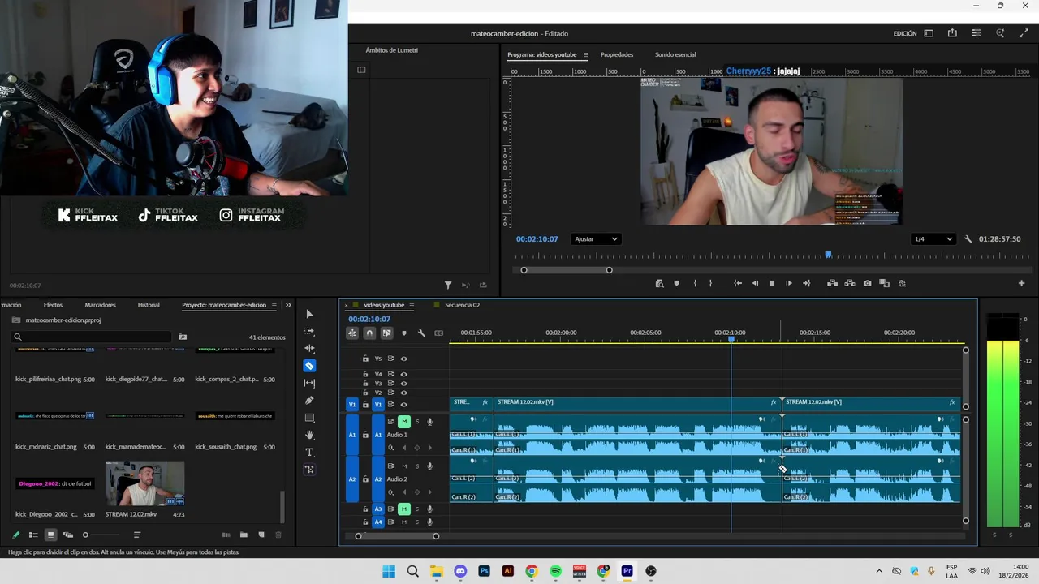Hide video track V1 output eye
This screenshot has width=1039, height=584.
[x=403, y=404]
